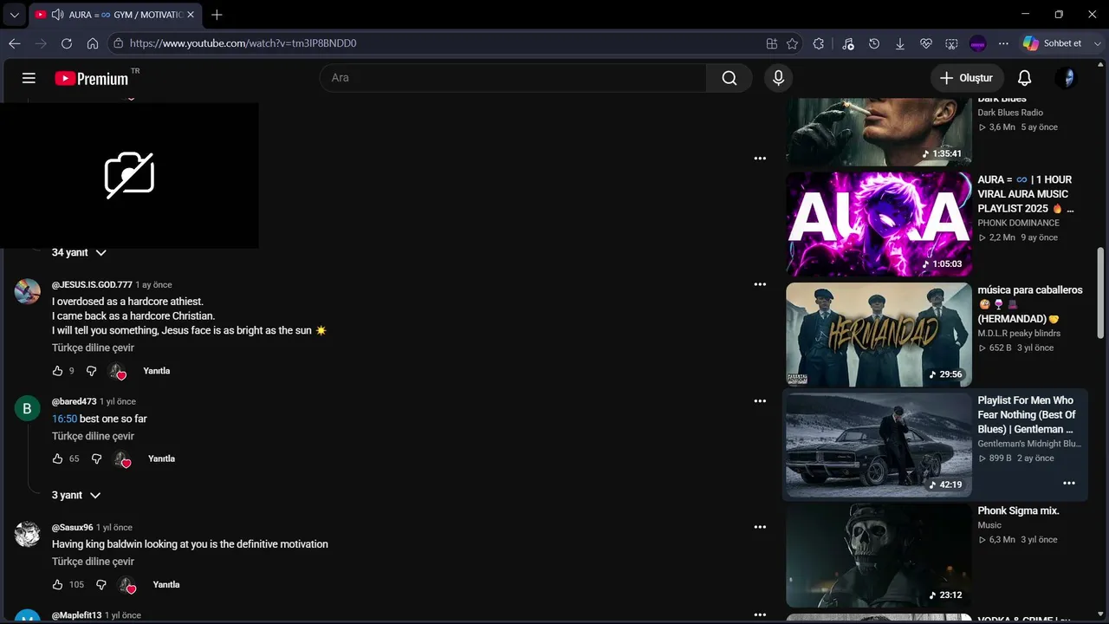Open the Sohbet et Copilot chat
The height and width of the screenshot is (624, 1109).
tap(1052, 43)
